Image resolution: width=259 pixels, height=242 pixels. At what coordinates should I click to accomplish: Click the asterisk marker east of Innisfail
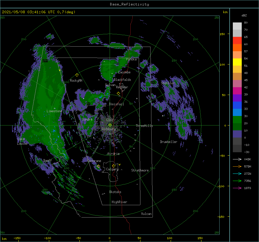point(137,99)
